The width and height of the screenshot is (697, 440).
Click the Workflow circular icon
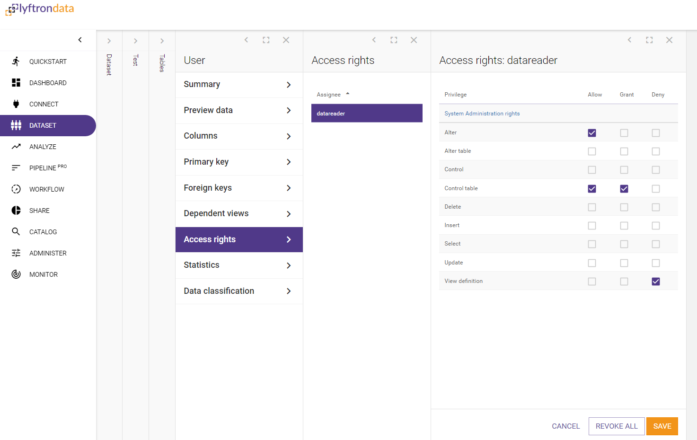[x=16, y=189]
